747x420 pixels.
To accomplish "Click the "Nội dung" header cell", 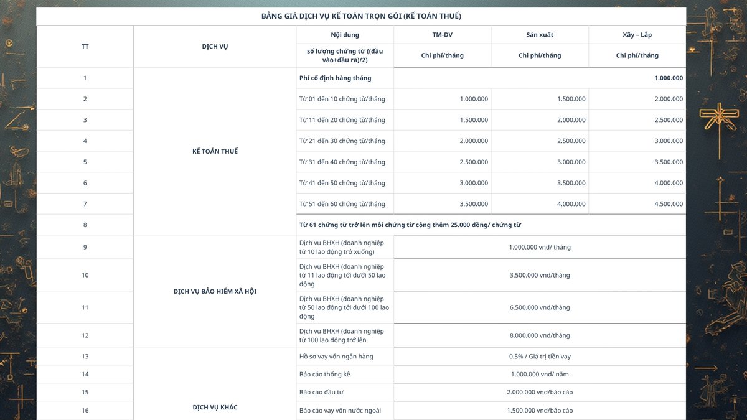I will pos(345,35).
